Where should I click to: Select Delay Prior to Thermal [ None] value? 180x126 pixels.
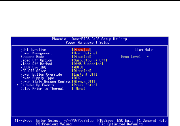pyautogui.click(x=79, y=89)
